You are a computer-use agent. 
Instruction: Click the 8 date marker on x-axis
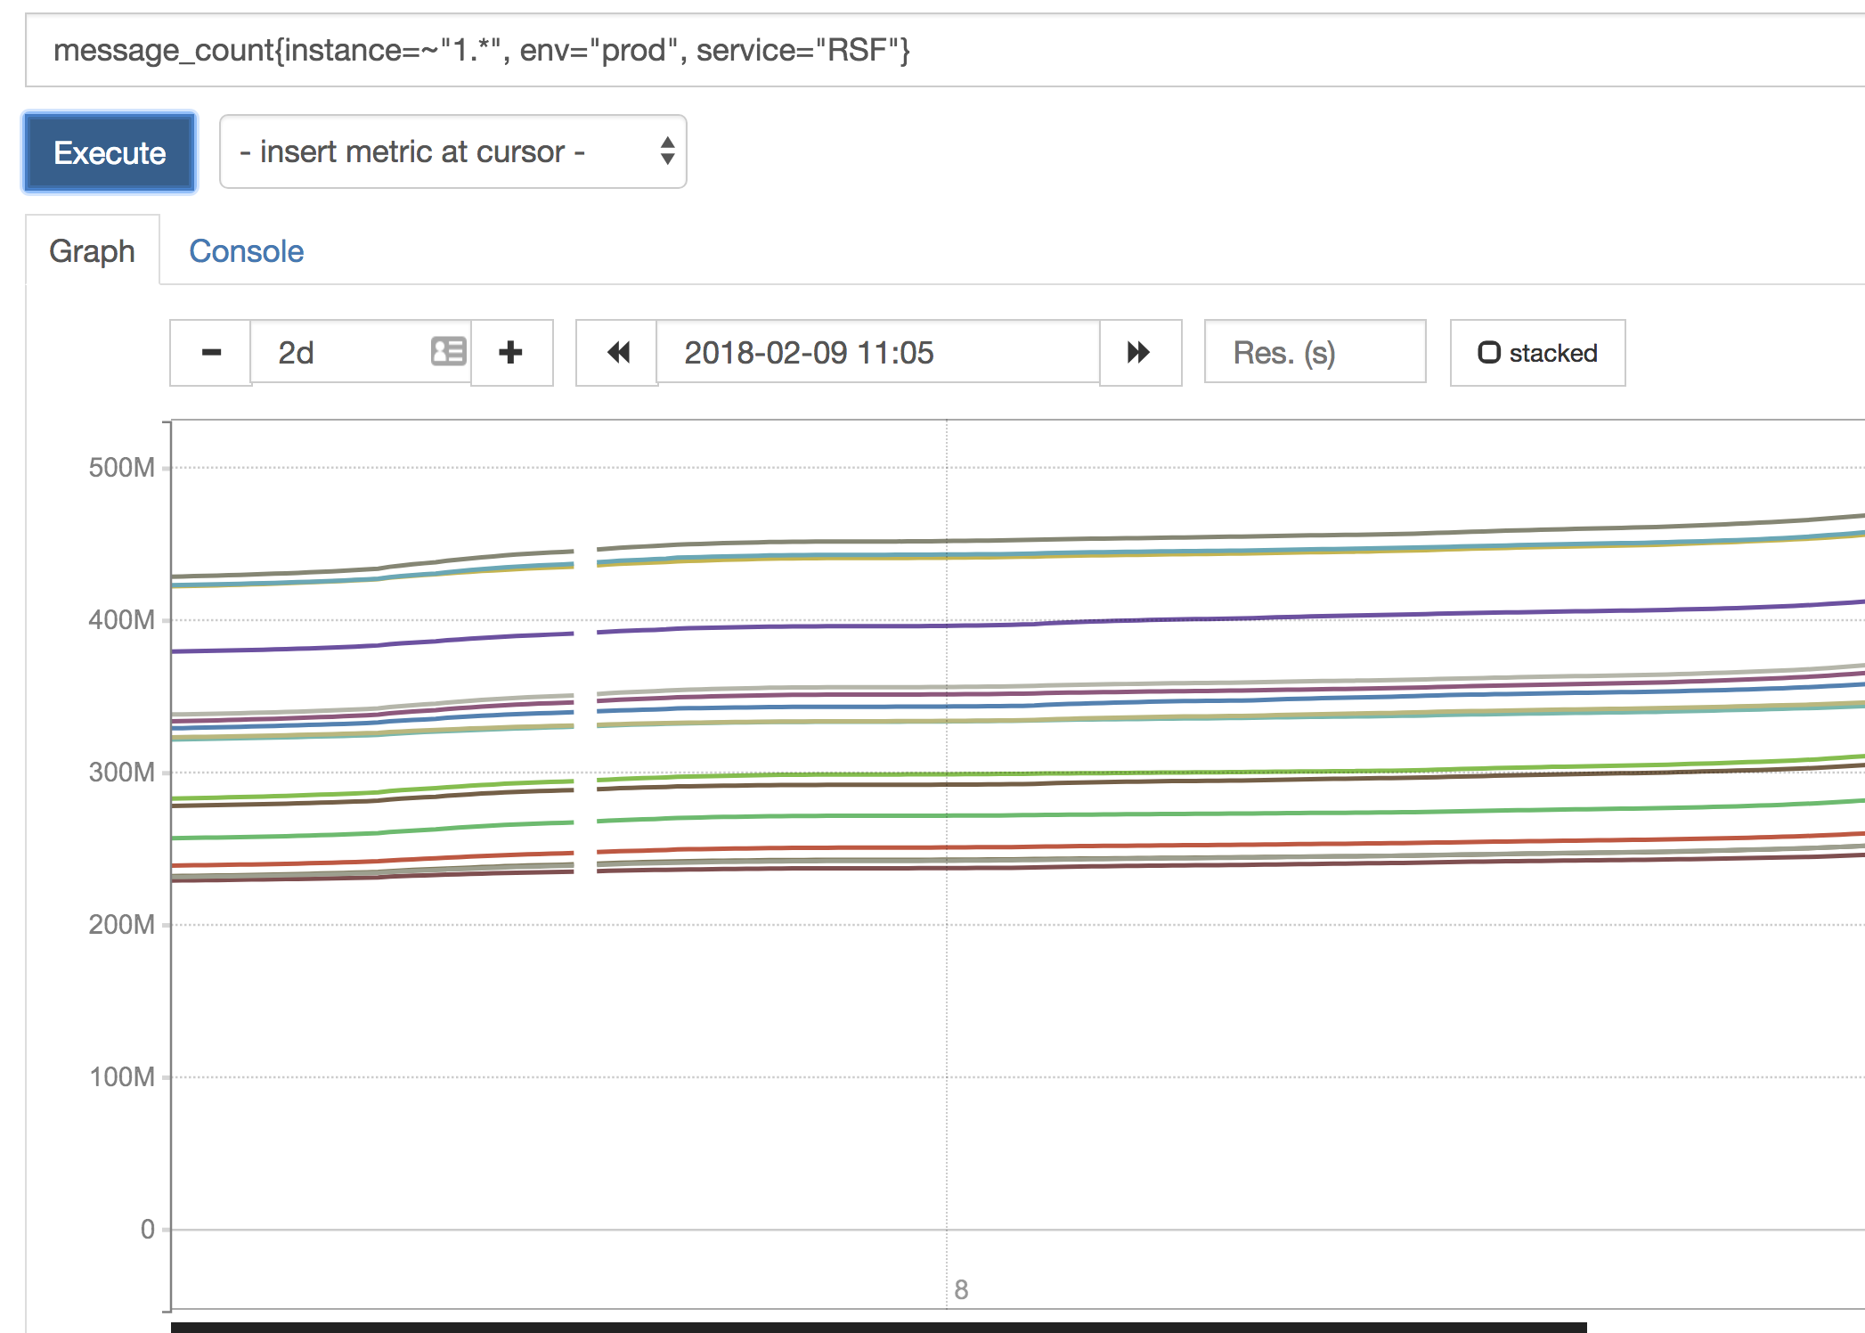click(x=961, y=1289)
